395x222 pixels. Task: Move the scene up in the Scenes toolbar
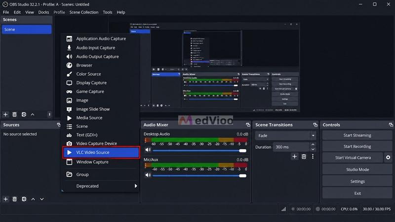click(x=33, y=114)
